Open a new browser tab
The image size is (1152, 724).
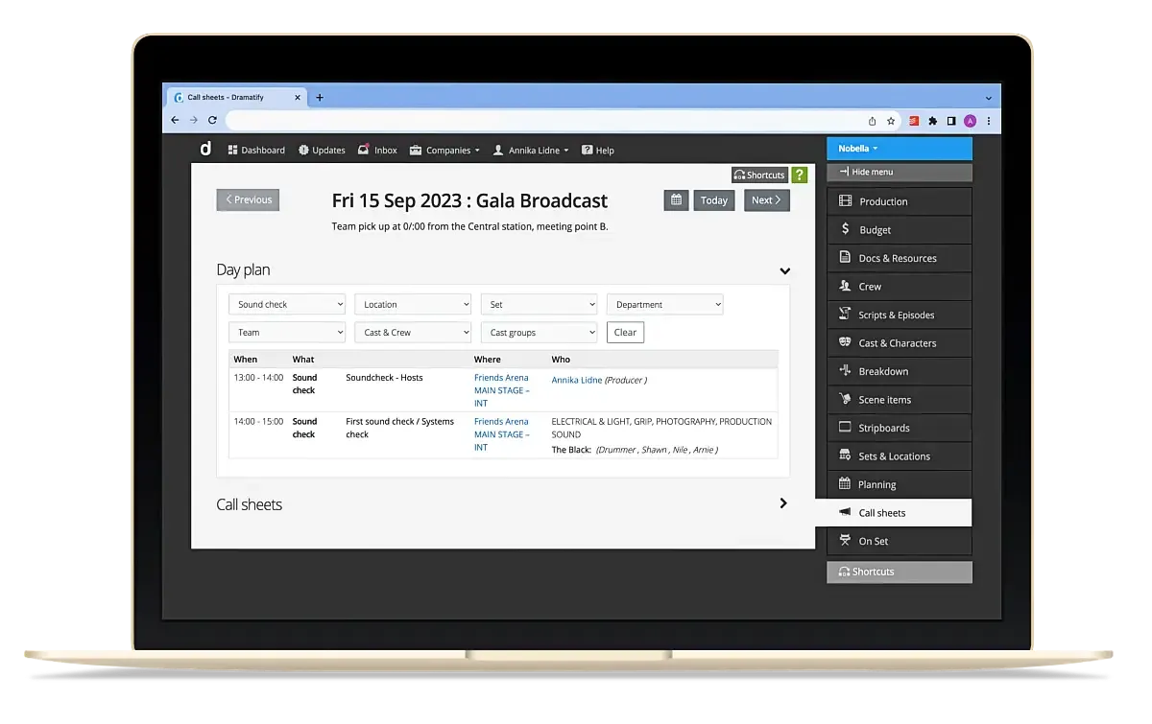[x=320, y=97]
